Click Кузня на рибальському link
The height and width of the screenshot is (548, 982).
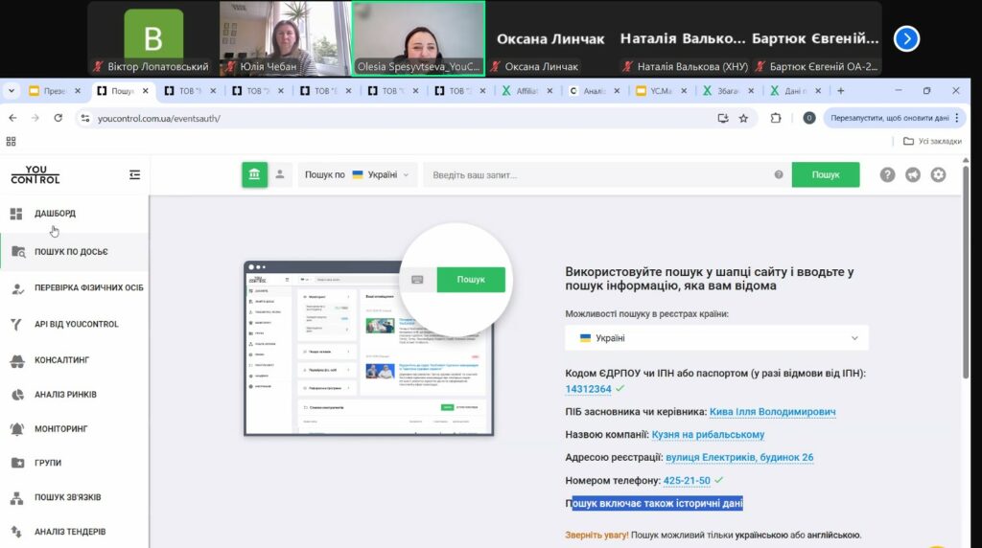click(x=708, y=434)
